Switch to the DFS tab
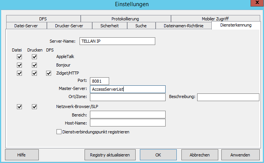Image resolution: width=264 pixels, height=163 pixels. coord(43,19)
